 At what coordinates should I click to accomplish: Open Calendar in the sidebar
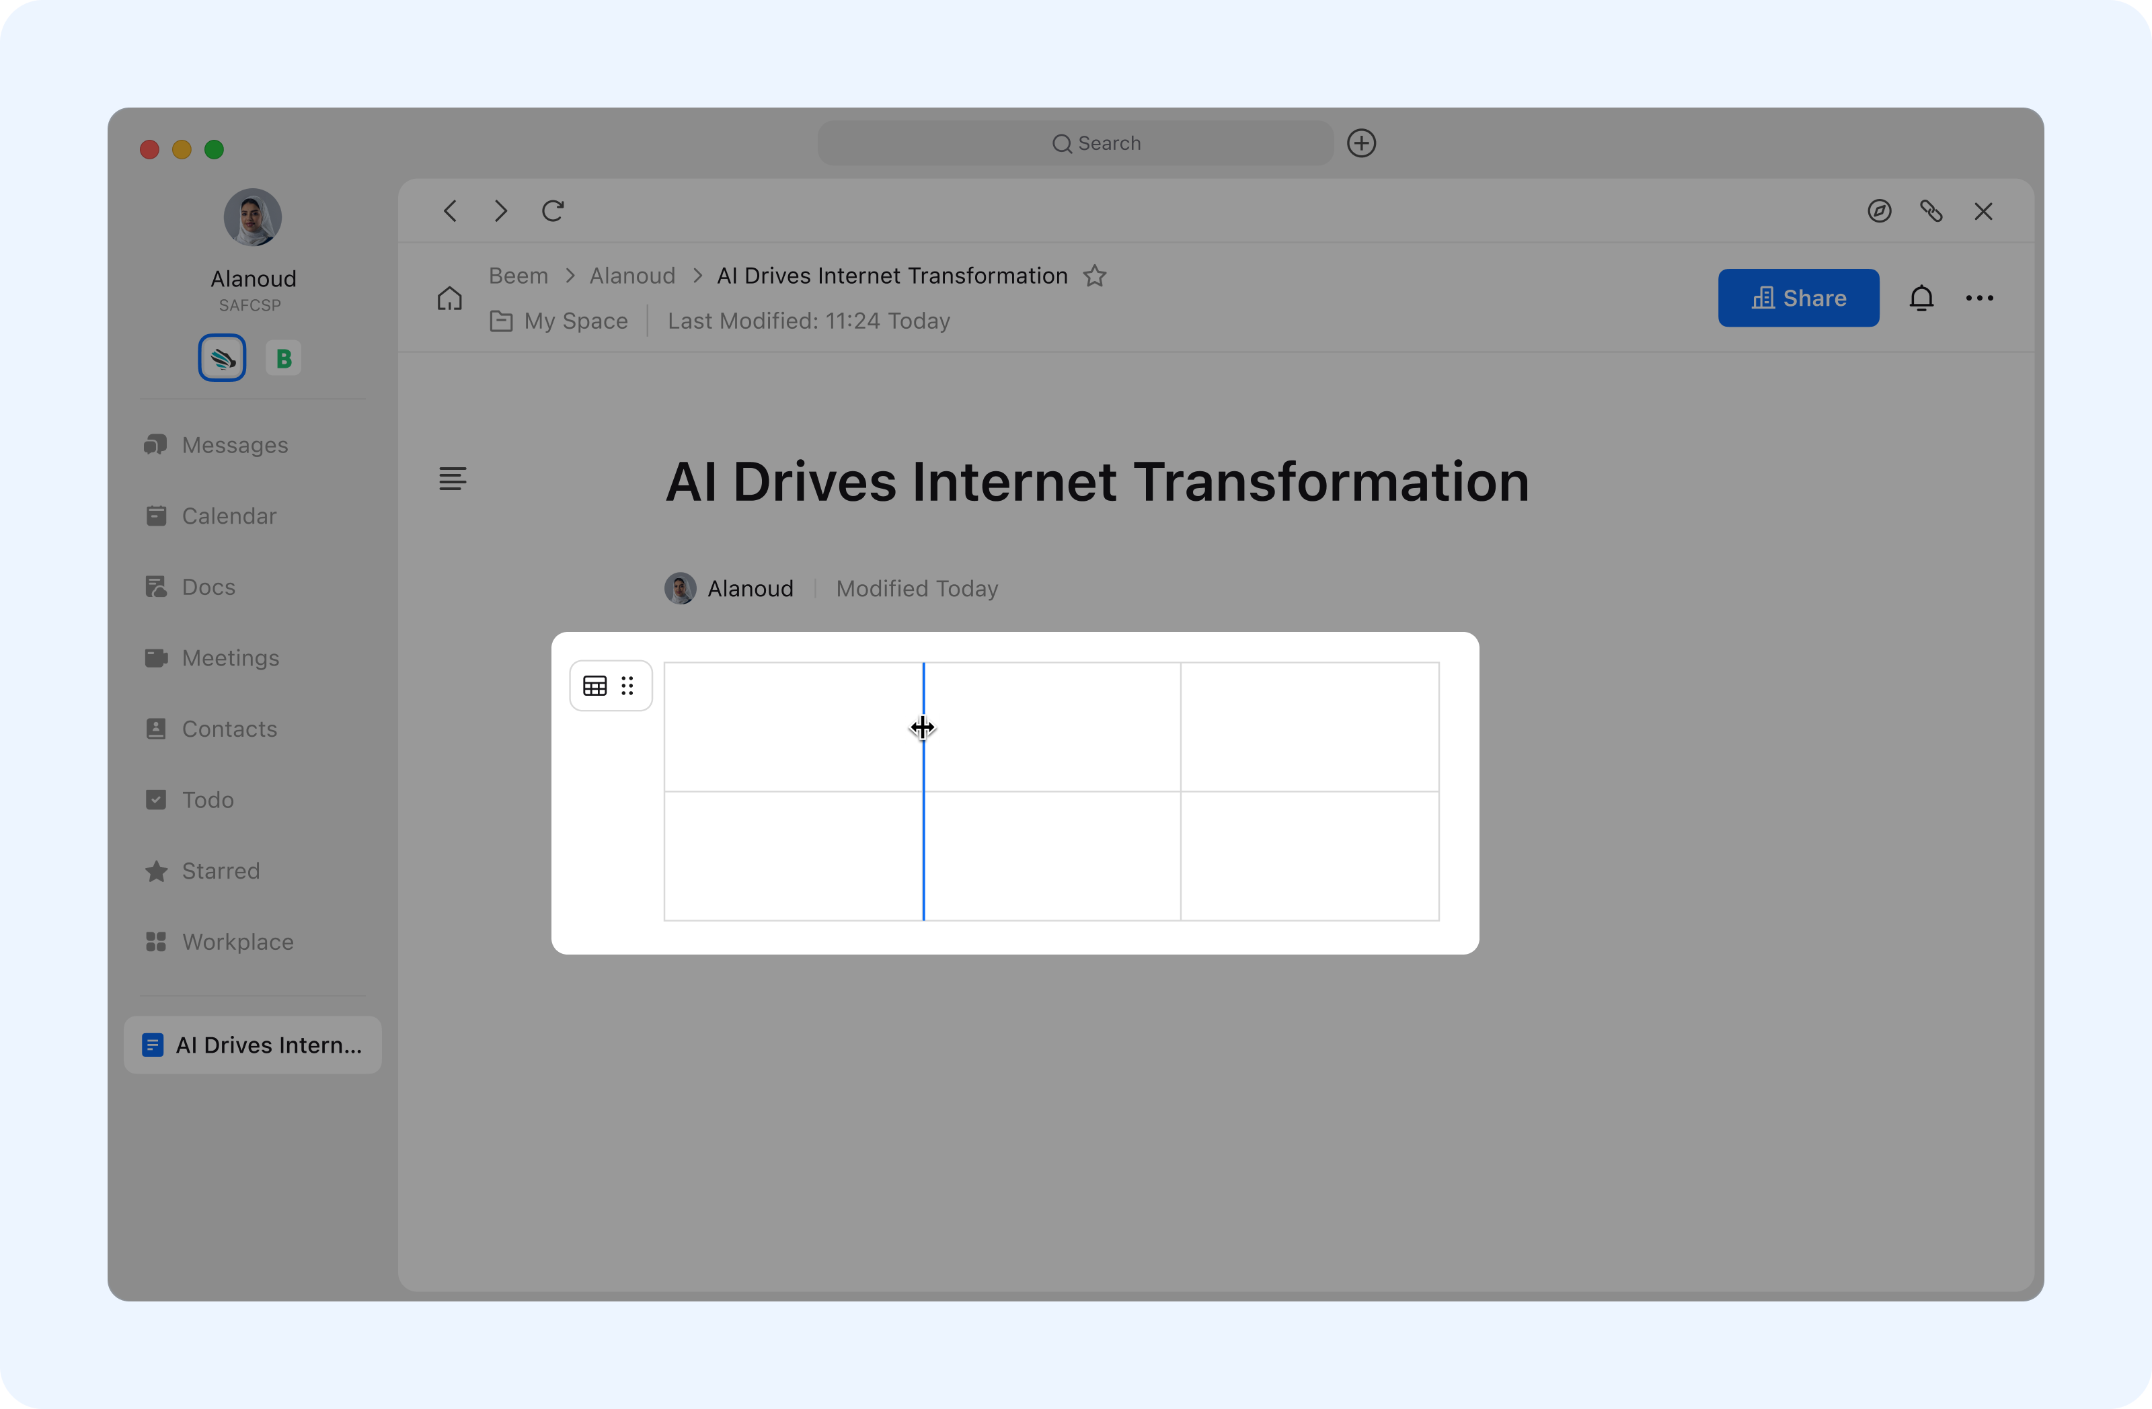tap(229, 516)
